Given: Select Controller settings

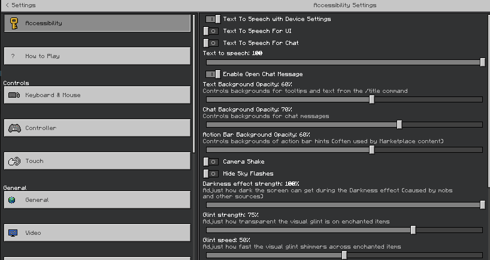Looking at the screenshot, I should (x=97, y=128).
